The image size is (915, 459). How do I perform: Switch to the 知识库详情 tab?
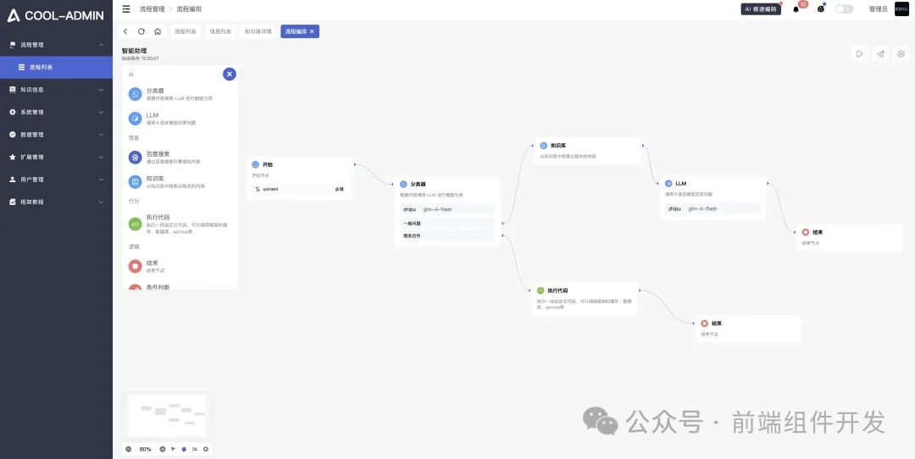coord(258,31)
